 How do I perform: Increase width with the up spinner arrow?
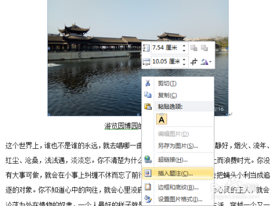click(184, 59)
